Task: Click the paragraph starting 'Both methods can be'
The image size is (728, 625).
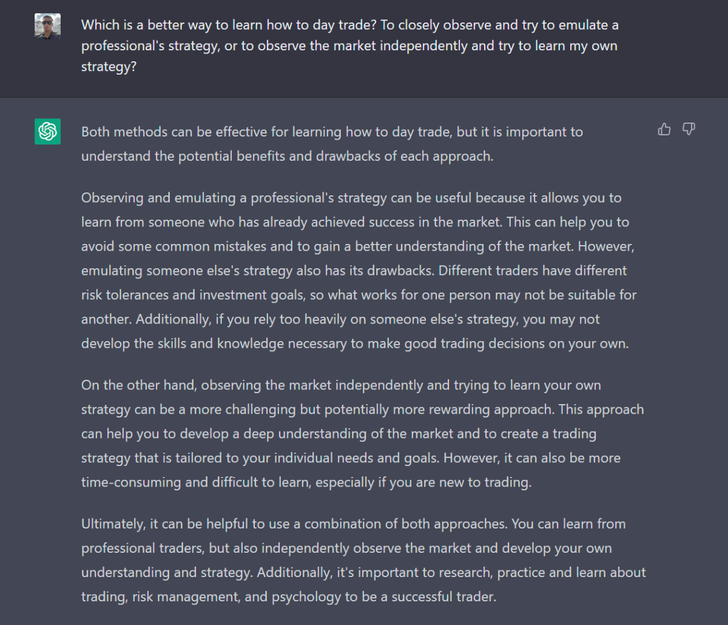Action: (332, 144)
